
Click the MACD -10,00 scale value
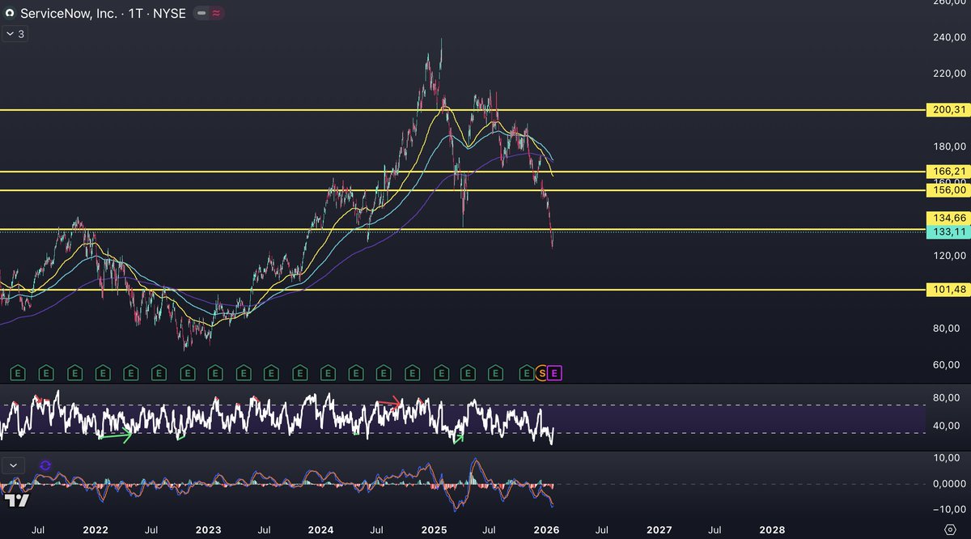coord(950,509)
